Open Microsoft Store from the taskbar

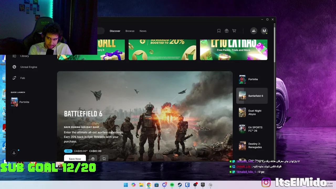156,185
